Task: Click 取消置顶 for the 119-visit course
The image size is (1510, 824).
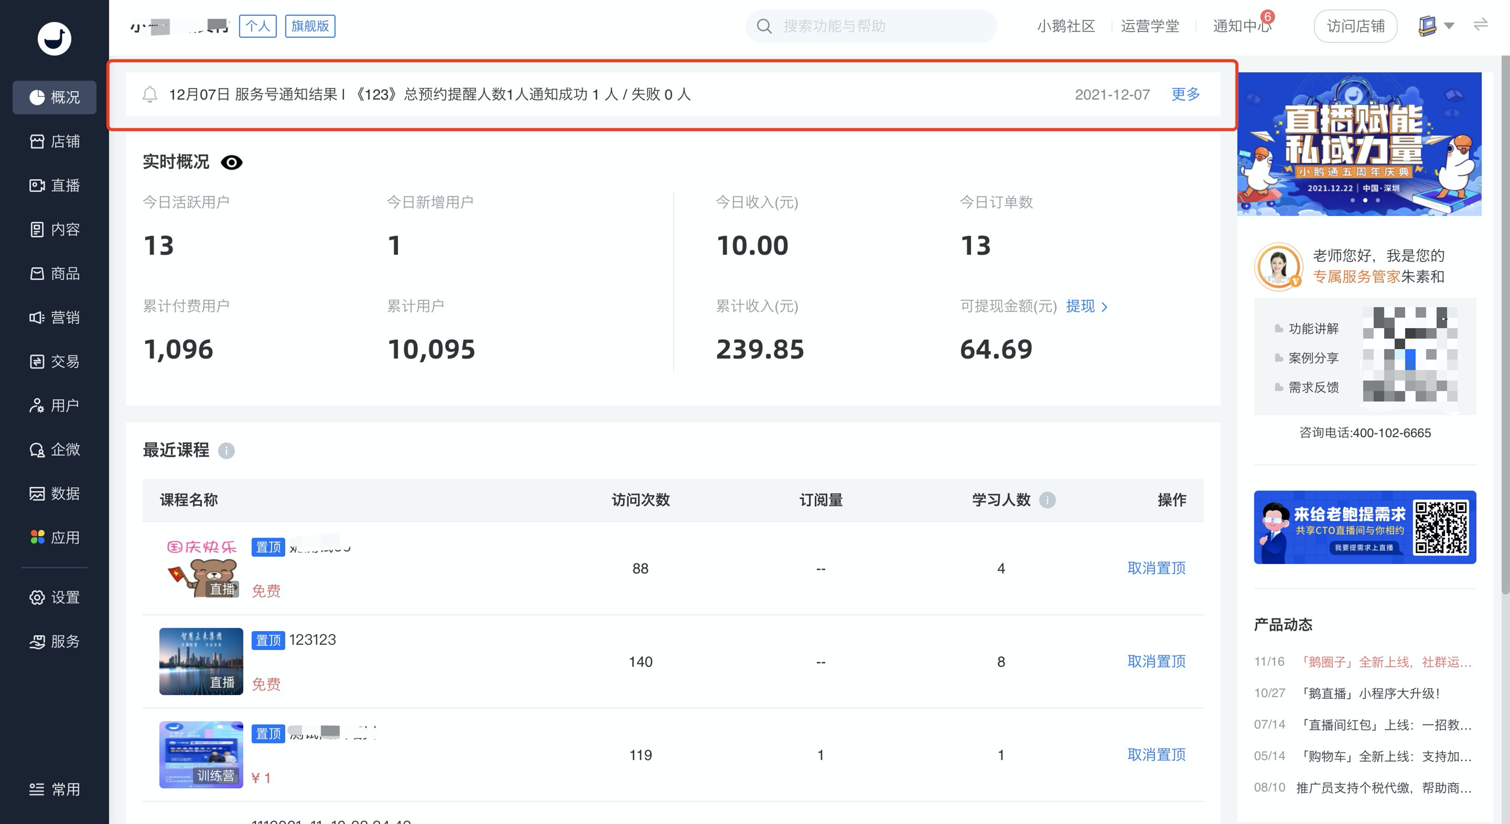Action: click(1157, 754)
